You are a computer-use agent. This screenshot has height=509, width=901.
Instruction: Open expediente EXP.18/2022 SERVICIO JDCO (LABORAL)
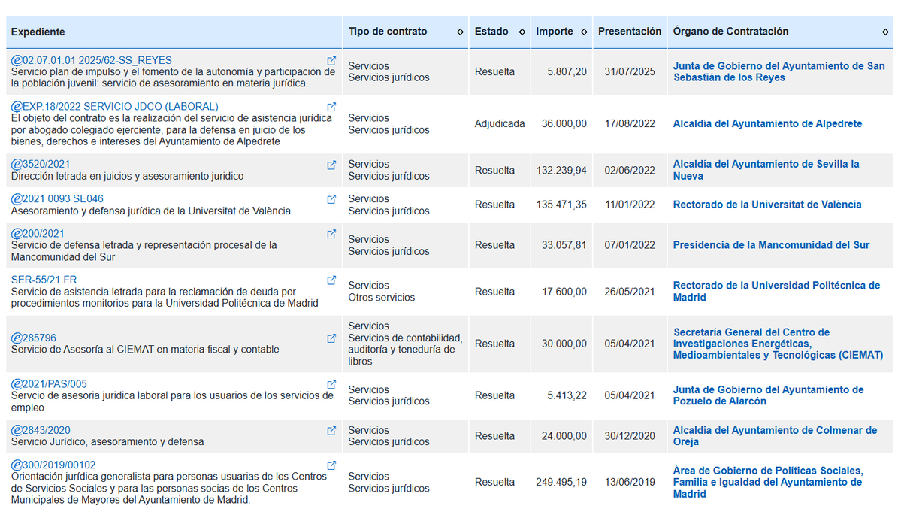[x=115, y=107]
